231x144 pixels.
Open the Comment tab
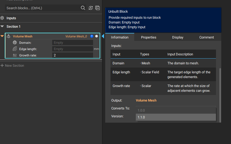click(x=206, y=37)
